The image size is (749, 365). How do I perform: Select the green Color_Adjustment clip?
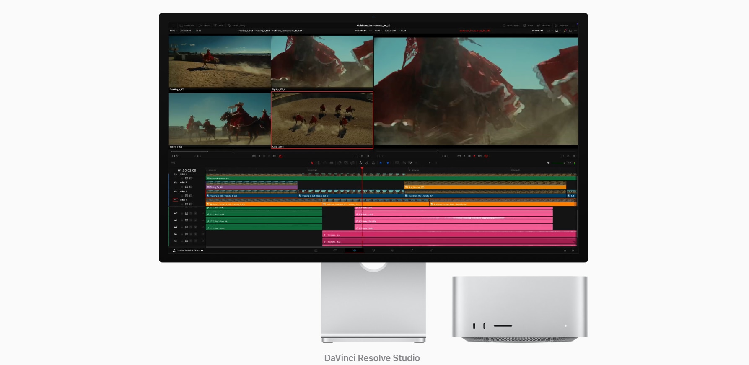point(391,178)
